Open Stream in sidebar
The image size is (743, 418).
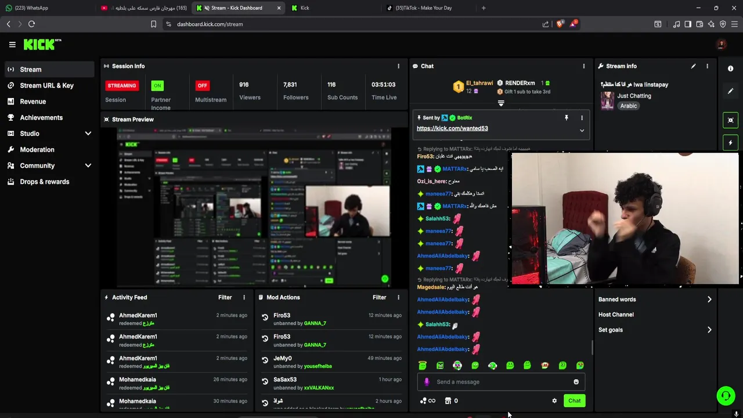pos(49,69)
